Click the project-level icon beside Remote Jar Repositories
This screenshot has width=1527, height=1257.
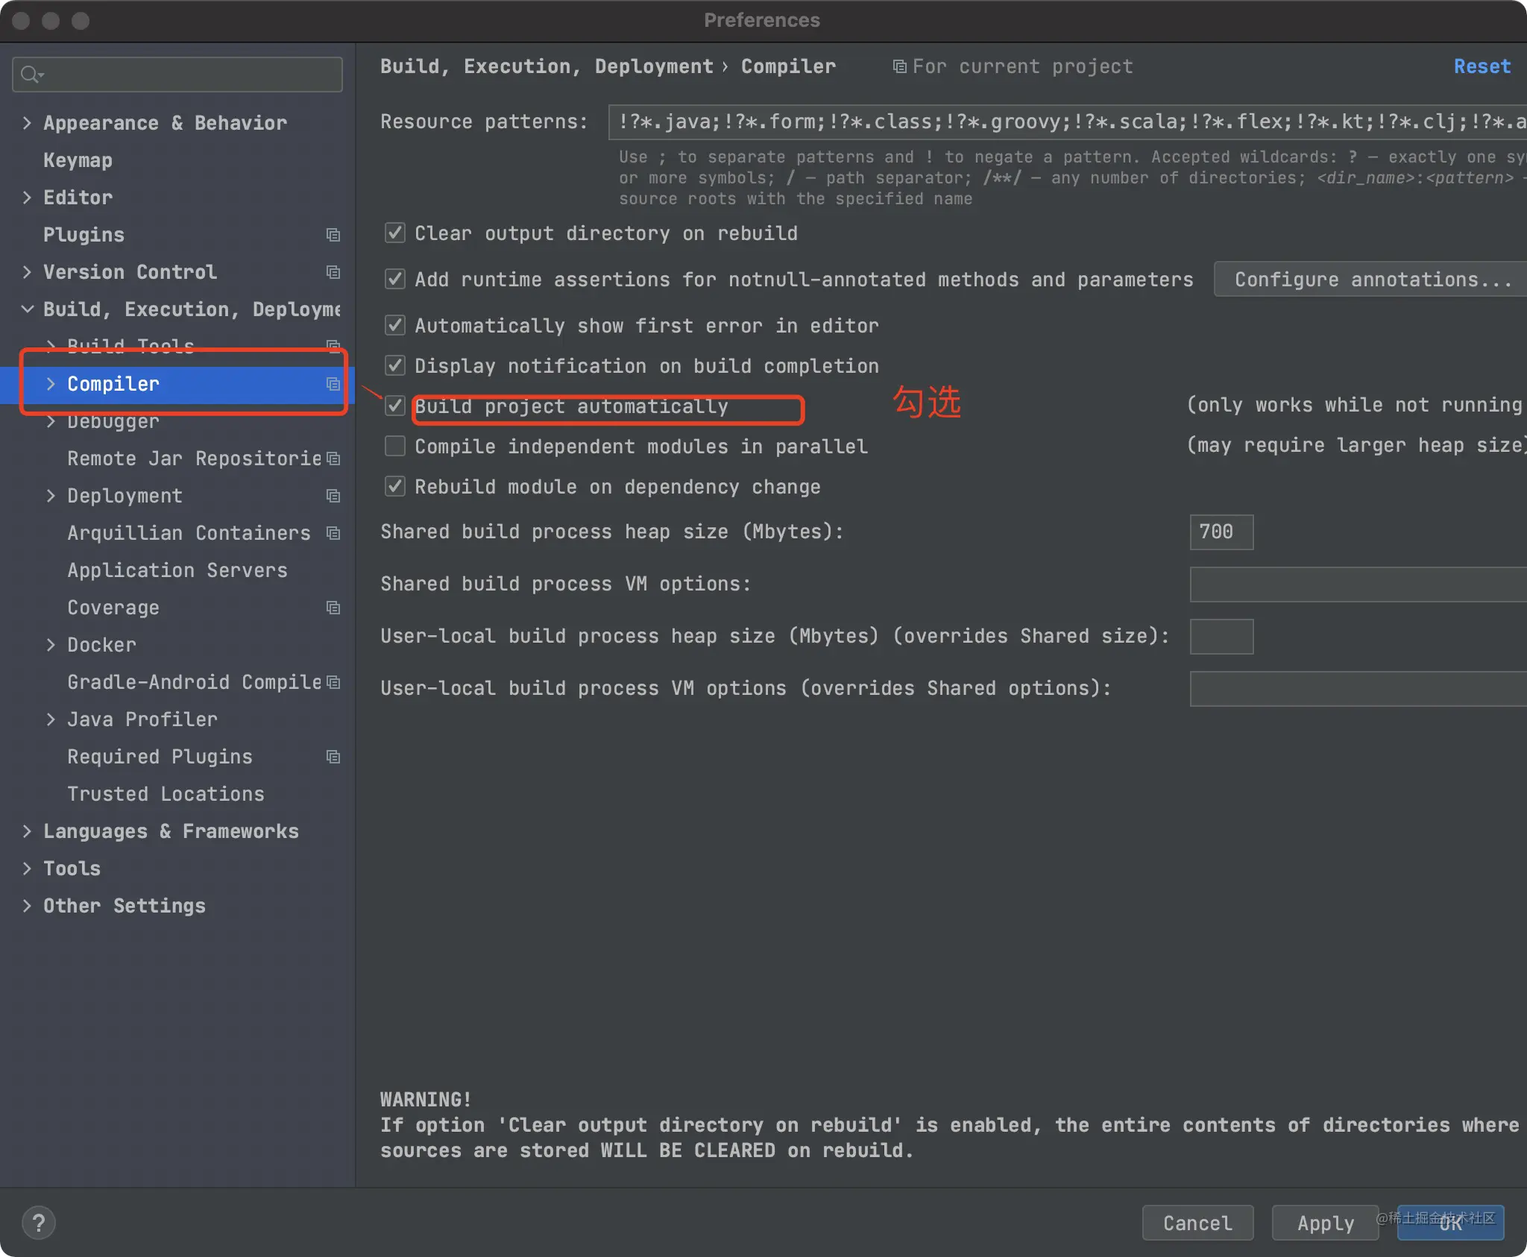coord(333,459)
